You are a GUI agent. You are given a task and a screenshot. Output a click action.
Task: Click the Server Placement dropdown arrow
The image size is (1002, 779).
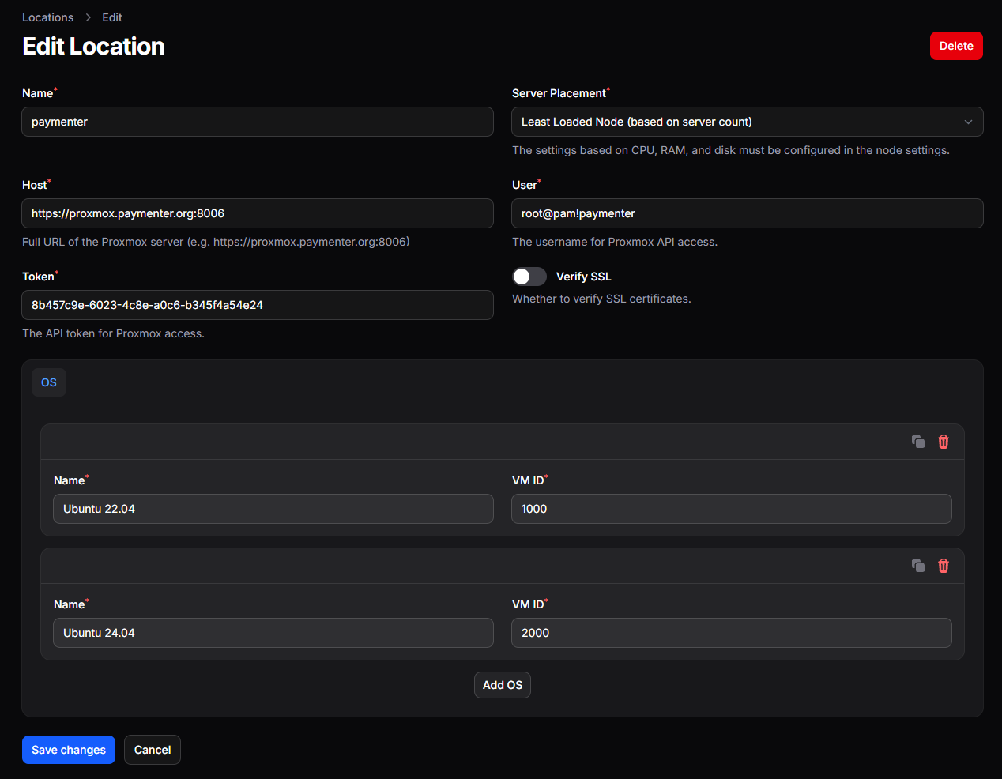point(968,122)
